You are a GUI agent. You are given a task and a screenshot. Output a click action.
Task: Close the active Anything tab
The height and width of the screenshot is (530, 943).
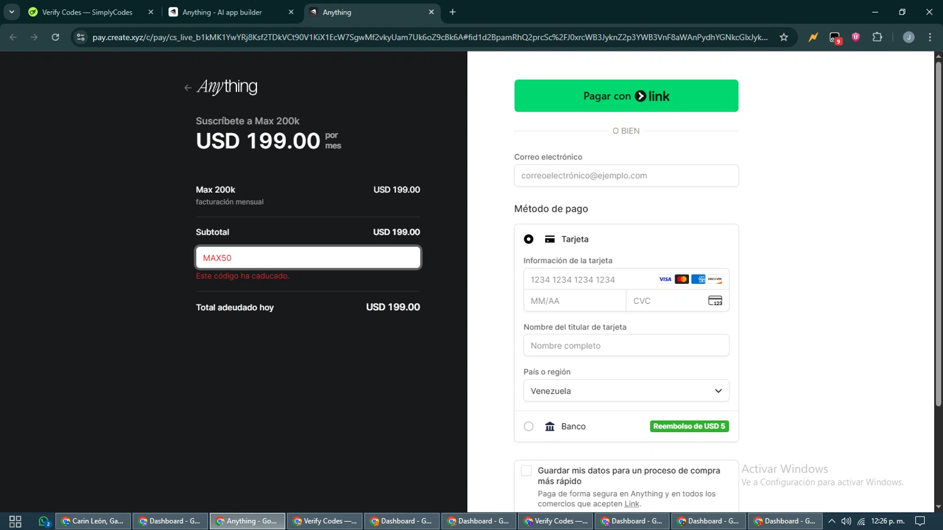click(x=431, y=12)
